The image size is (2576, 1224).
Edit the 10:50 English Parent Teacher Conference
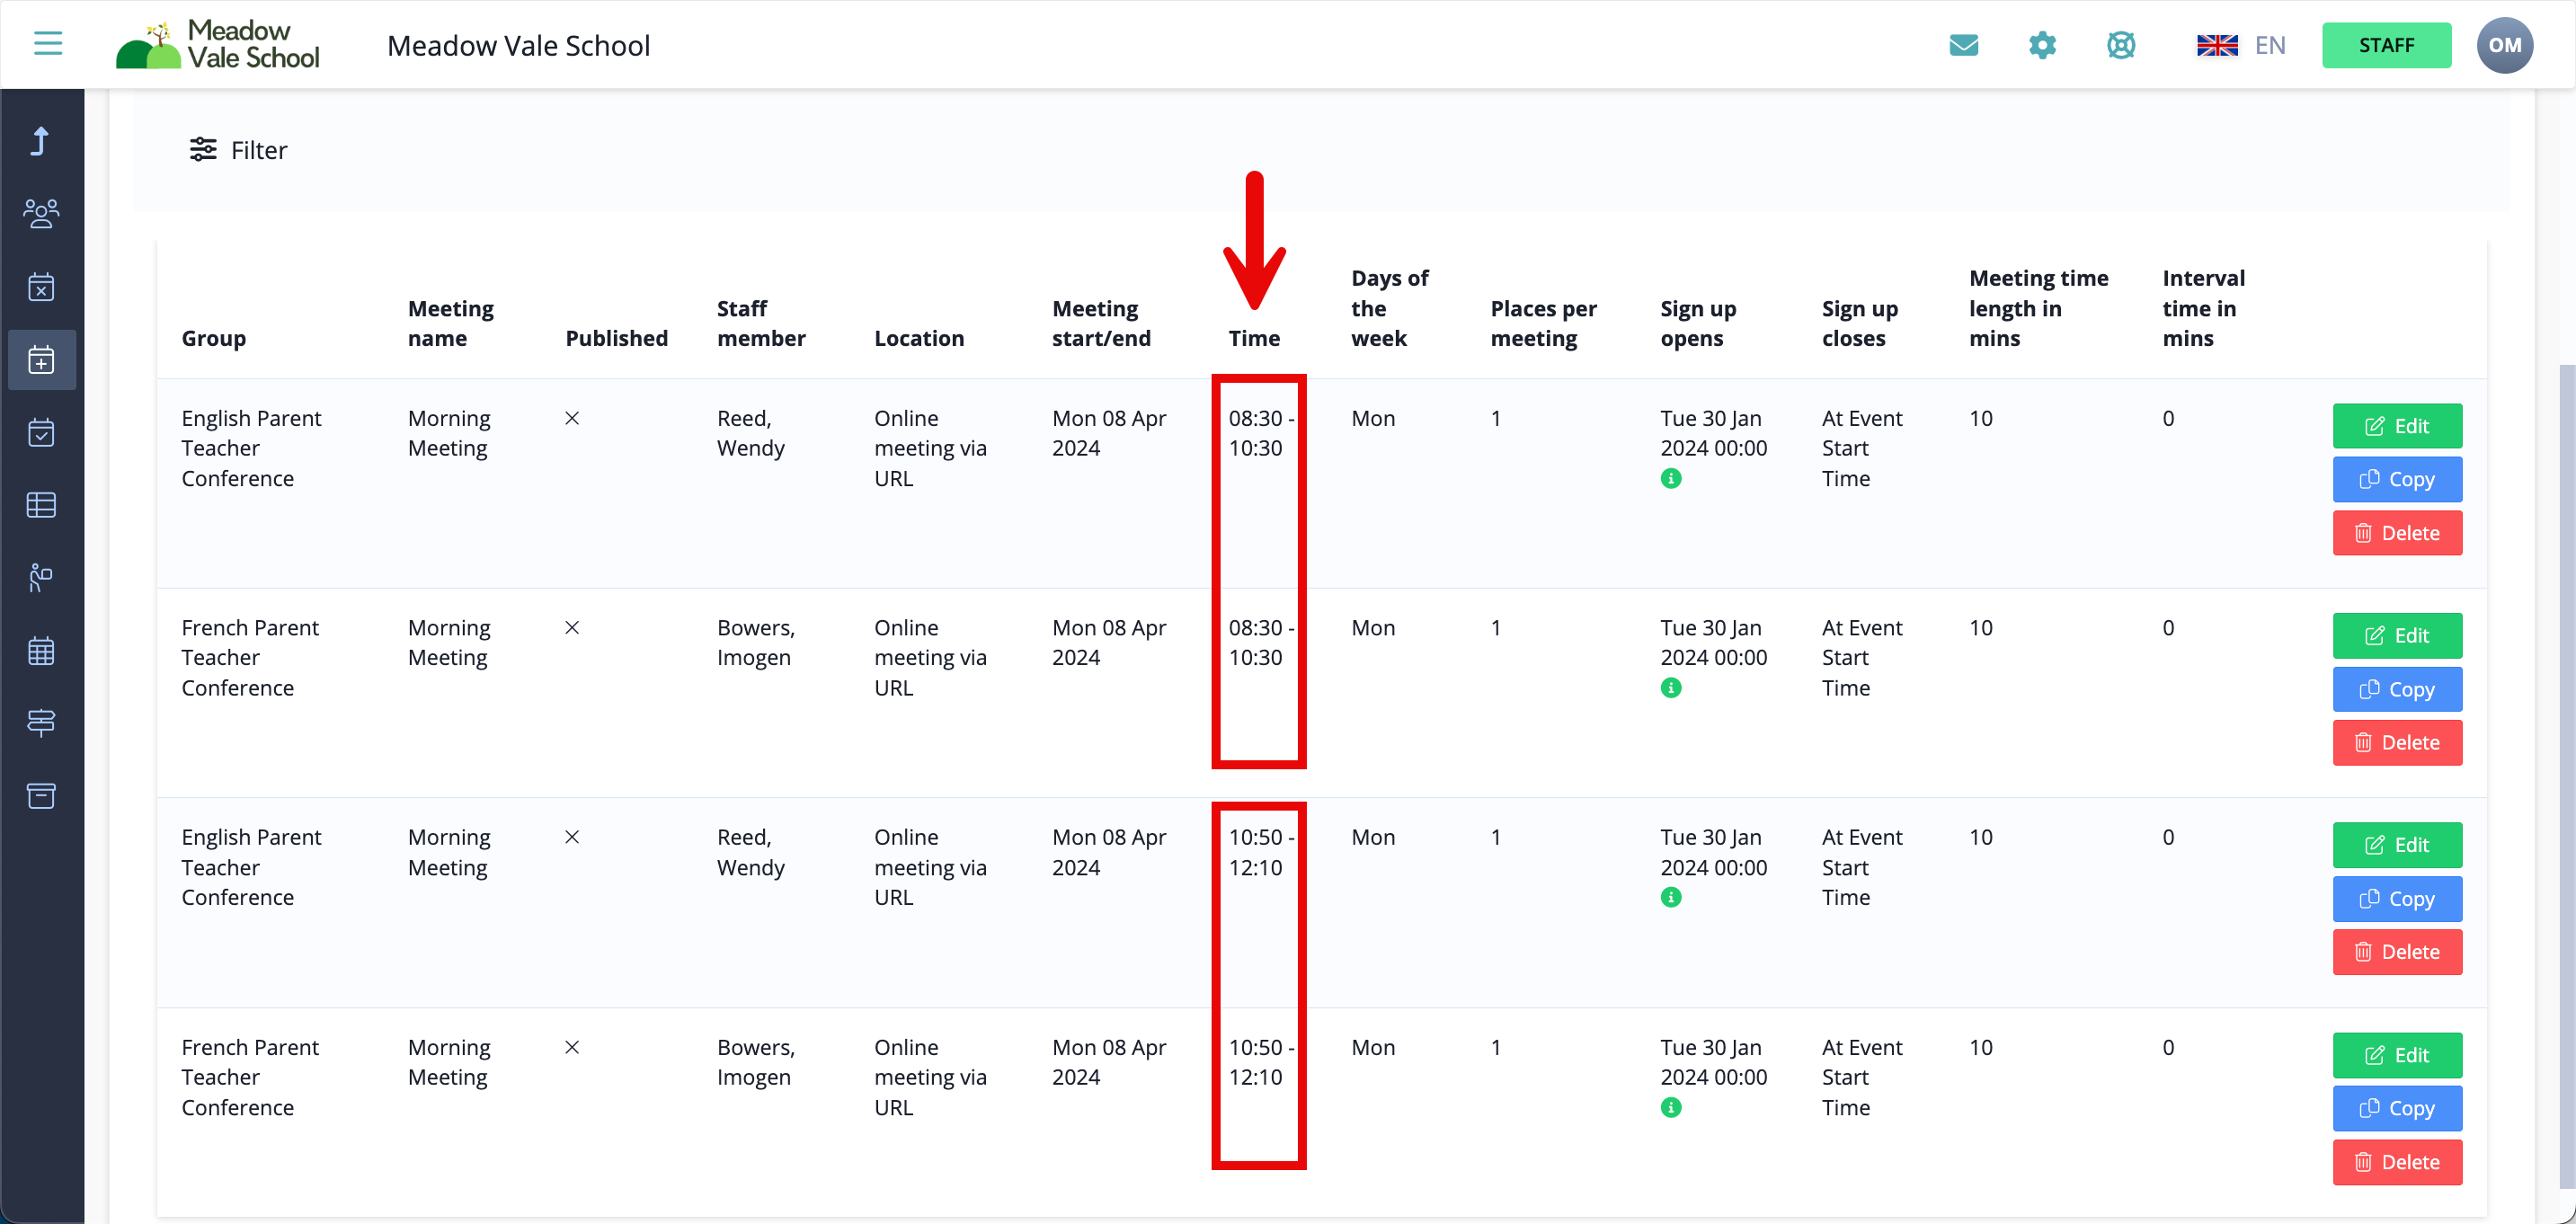click(x=2397, y=845)
